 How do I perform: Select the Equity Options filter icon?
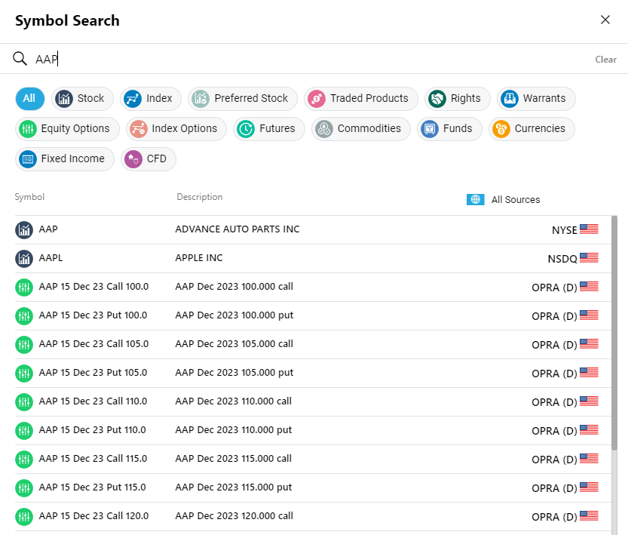[28, 129]
